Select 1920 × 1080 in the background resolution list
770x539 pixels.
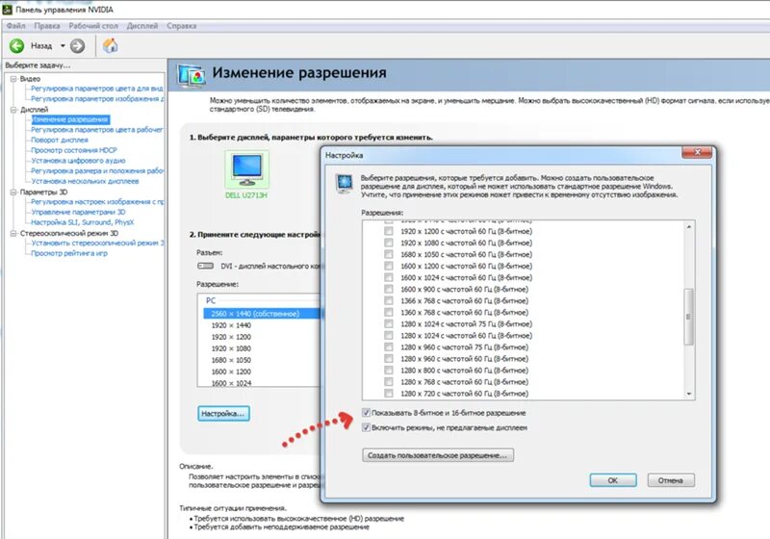(231, 348)
